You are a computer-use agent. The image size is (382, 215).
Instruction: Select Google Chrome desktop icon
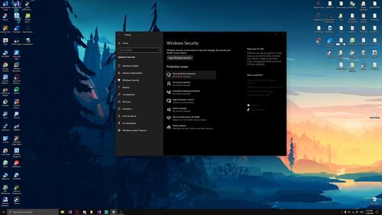5,67
